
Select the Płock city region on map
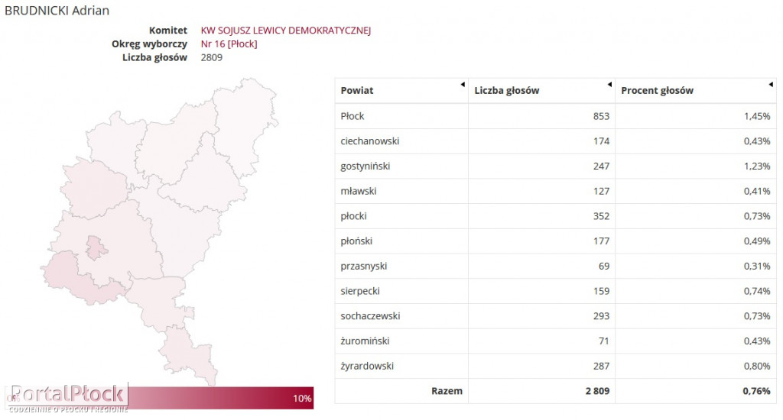(x=96, y=247)
